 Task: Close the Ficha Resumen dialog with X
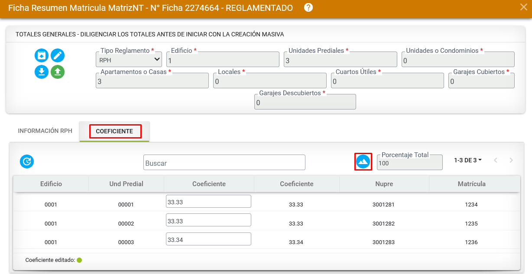click(523, 6)
